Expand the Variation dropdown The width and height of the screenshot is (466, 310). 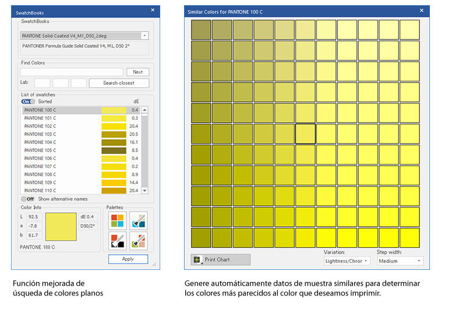click(347, 261)
